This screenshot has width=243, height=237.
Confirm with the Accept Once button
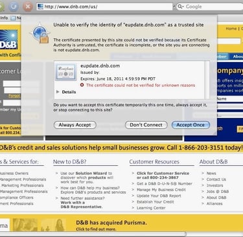(191, 125)
